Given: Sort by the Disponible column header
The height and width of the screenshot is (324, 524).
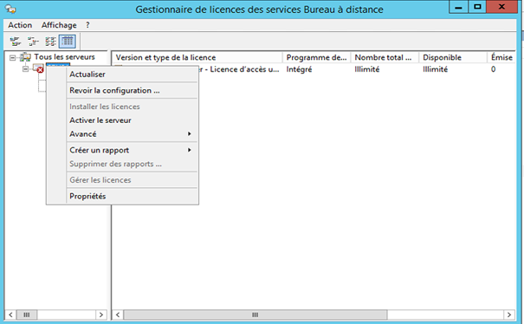Looking at the screenshot, I should click(x=453, y=57).
